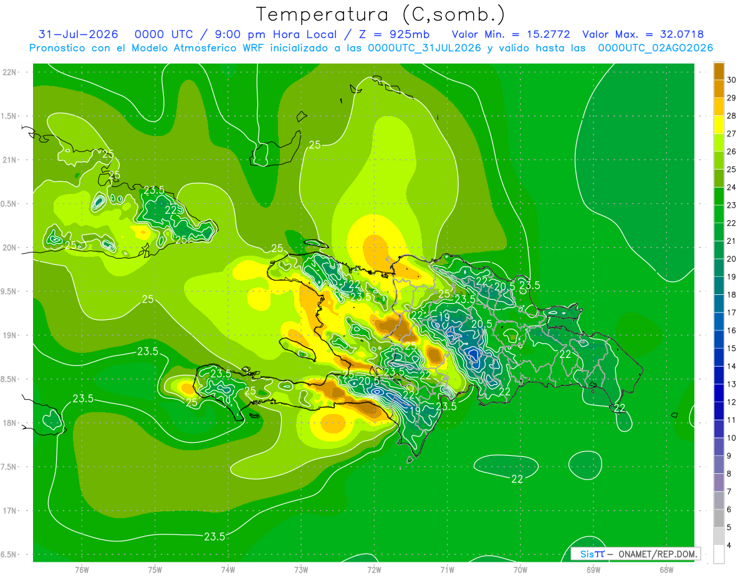This screenshot has height=578, width=748.
Task: Click the '75W' longitude axis label
Action: (x=155, y=570)
